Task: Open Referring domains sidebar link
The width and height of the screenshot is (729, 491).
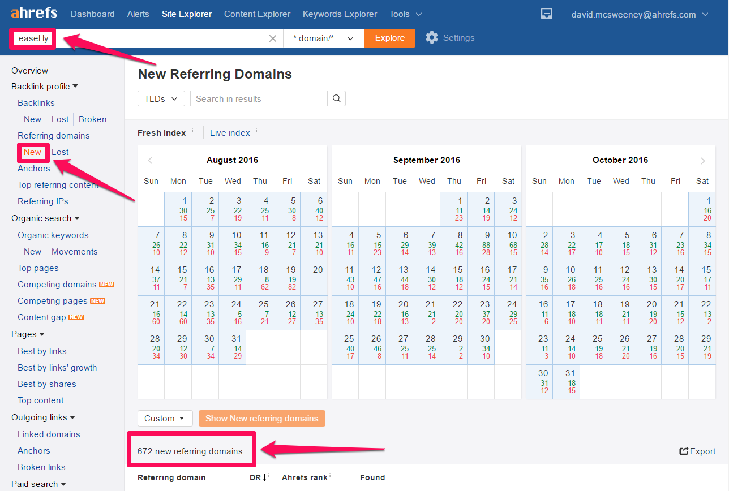Action: (54, 136)
